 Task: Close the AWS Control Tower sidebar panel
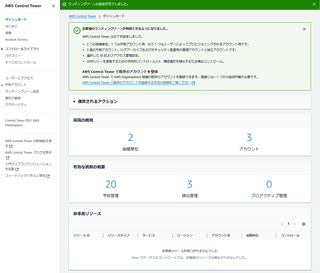tap(53, 6)
